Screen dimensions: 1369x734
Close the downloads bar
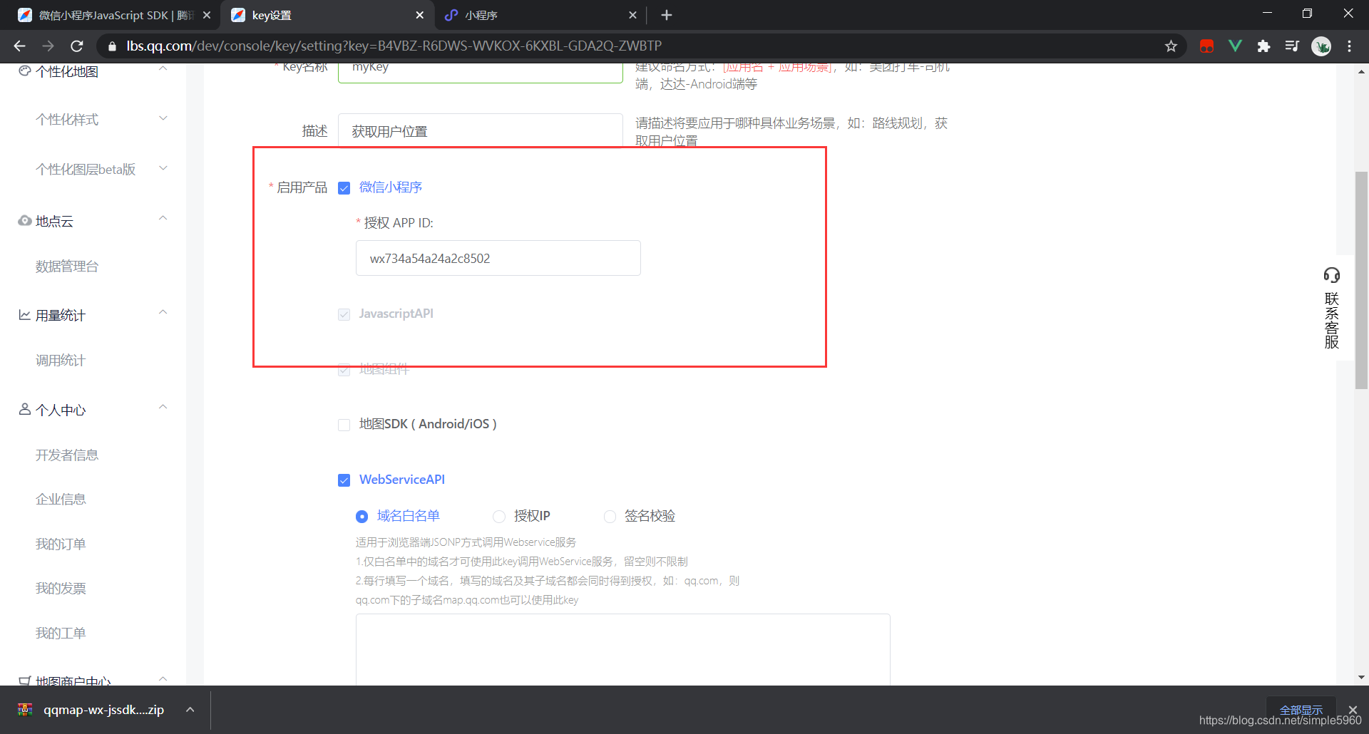(1353, 710)
